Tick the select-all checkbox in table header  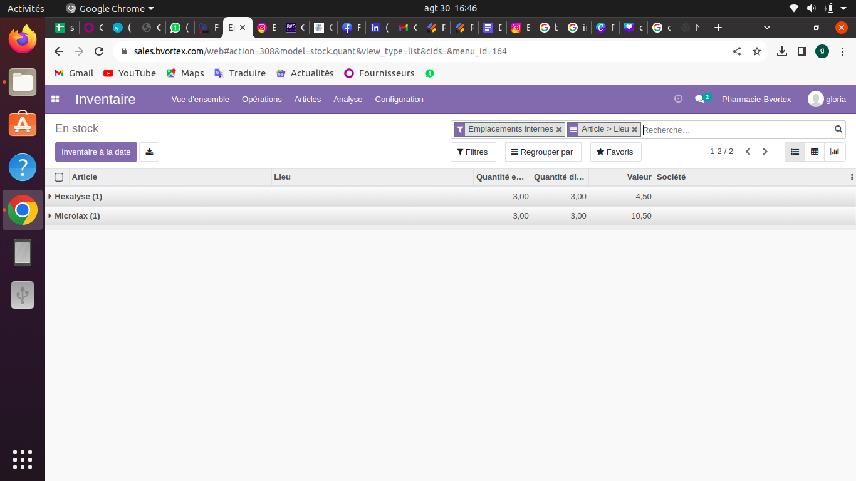59,177
